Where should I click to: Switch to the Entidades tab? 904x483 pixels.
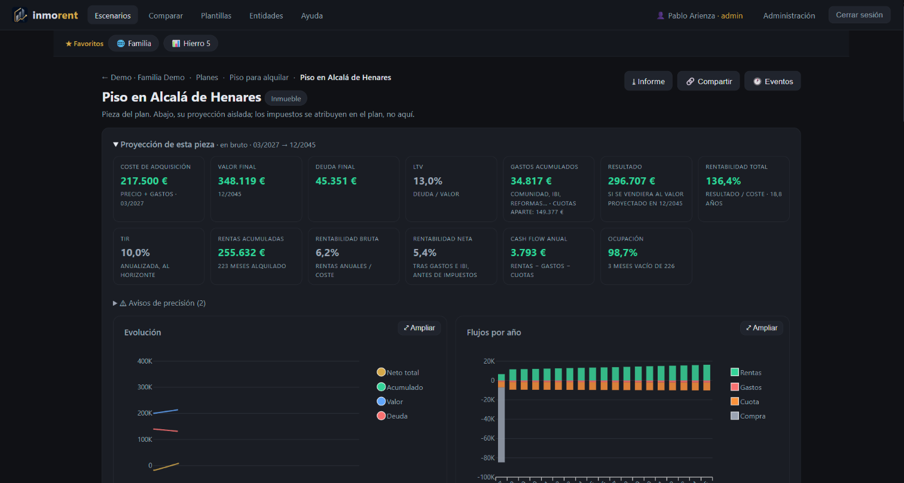coord(266,16)
